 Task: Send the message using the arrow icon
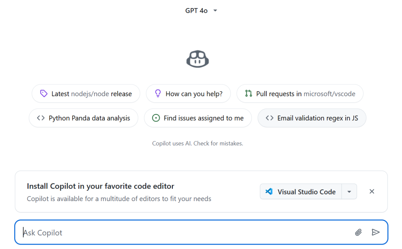click(376, 232)
